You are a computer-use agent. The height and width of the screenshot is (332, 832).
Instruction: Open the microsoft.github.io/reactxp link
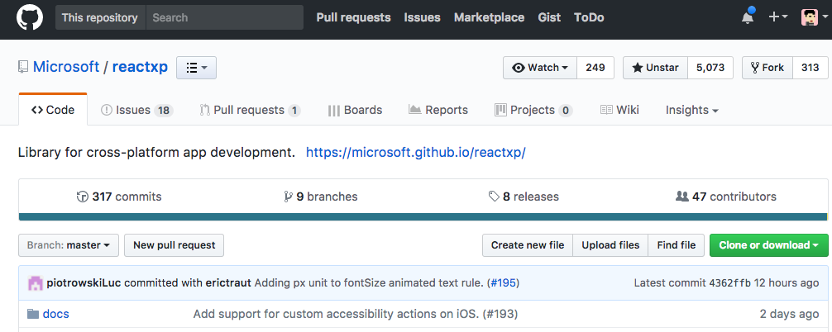(x=415, y=153)
